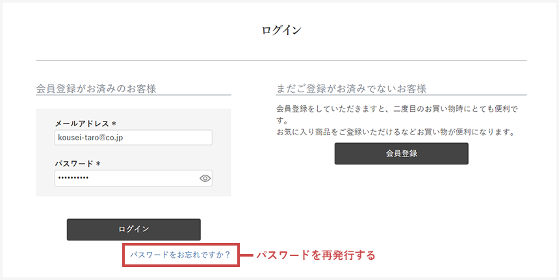Click the メールアドレス input field

pyautogui.click(x=133, y=138)
